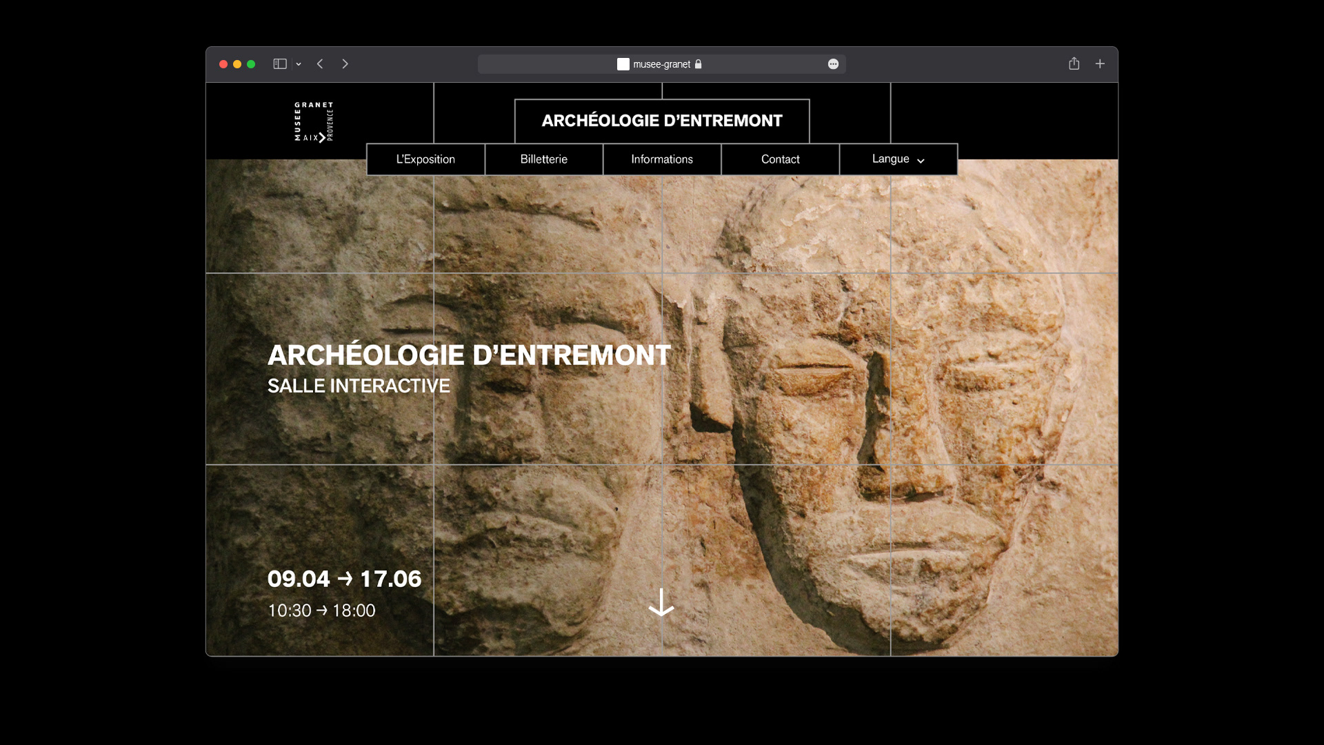Select the Informations menu item
The height and width of the screenshot is (745, 1324).
[x=661, y=159]
